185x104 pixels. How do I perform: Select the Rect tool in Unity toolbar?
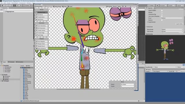click(14, 5)
